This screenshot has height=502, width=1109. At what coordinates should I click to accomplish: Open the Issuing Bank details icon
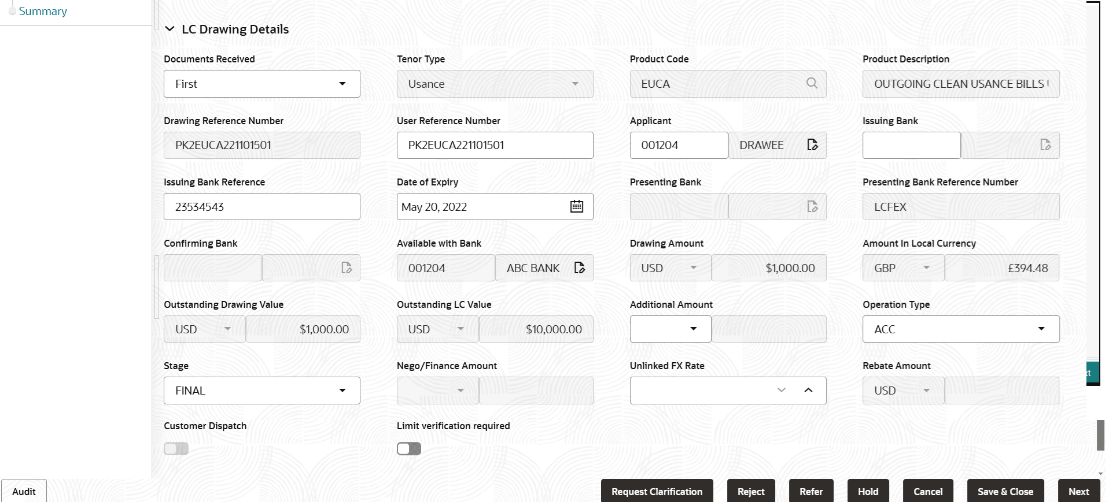tap(1045, 144)
